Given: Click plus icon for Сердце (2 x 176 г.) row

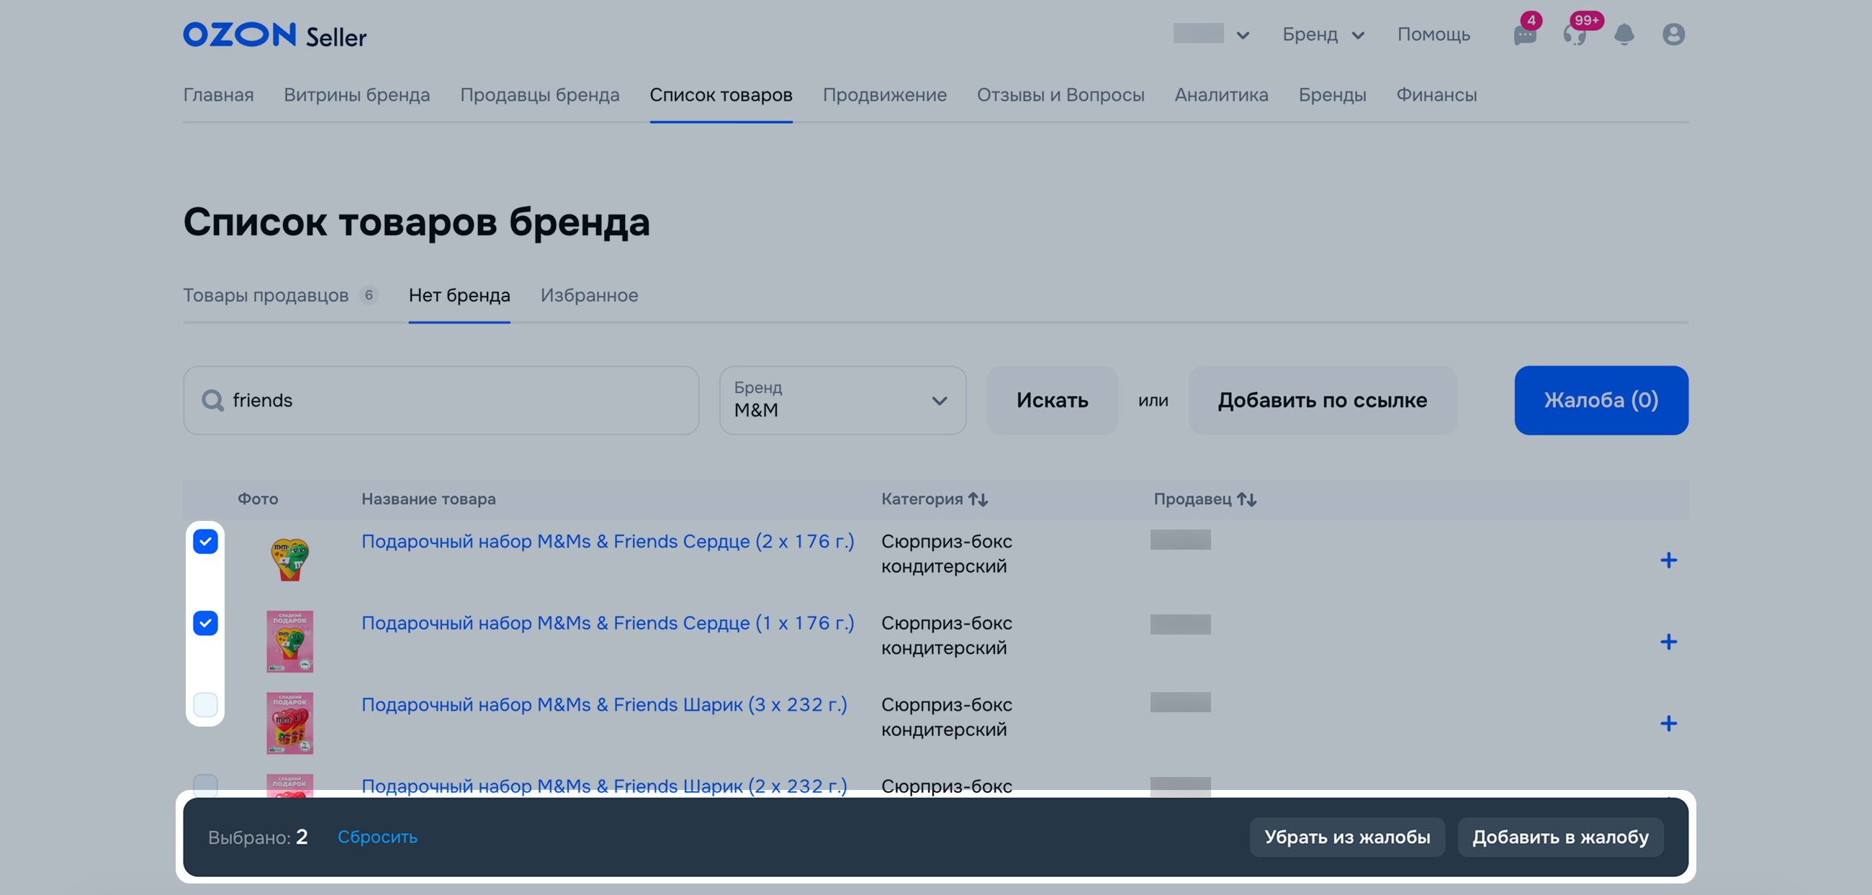Looking at the screenshot, I should tap(1668, 560).
